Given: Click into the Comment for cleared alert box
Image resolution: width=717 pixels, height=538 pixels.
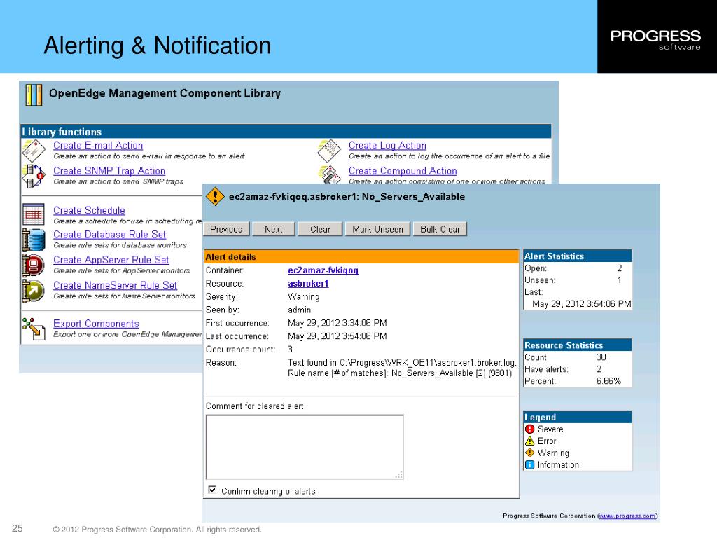Looking at the screenshot, I should point(305,447).
